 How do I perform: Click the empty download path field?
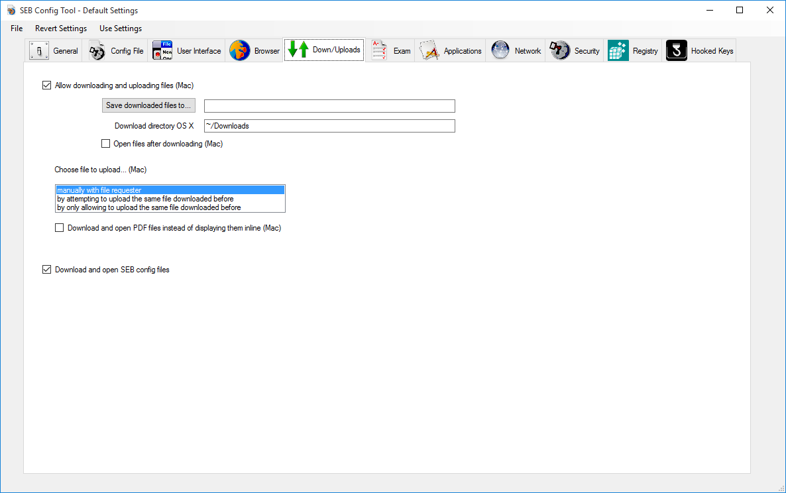coord(329,106)
